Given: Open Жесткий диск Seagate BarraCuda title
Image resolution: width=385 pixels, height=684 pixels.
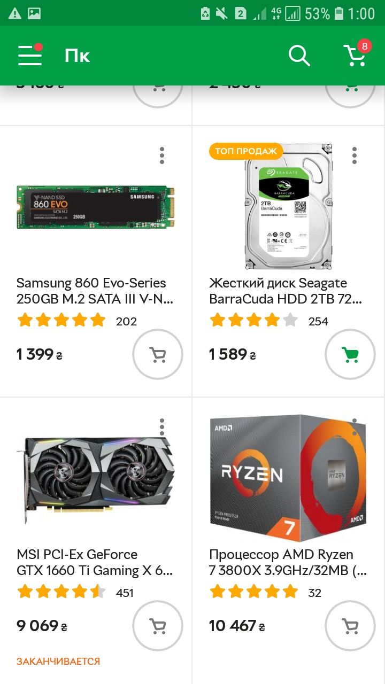Looking at the screenshot, I should pos(286,291).
